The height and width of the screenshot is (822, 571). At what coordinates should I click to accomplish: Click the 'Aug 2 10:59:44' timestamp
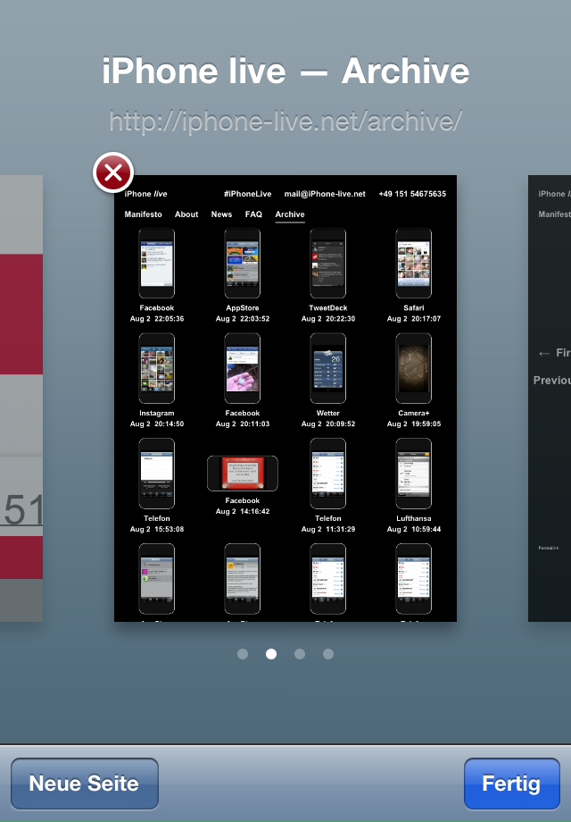tap(413, 530)
